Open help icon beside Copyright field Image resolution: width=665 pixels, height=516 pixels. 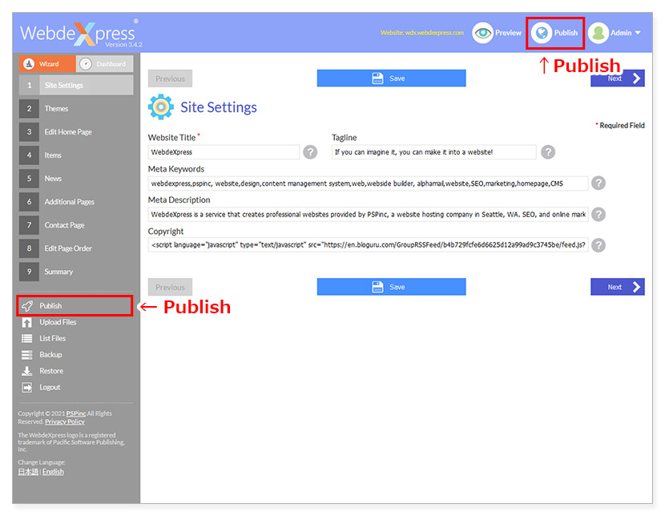pyautogui.click(x=598, y=245)
